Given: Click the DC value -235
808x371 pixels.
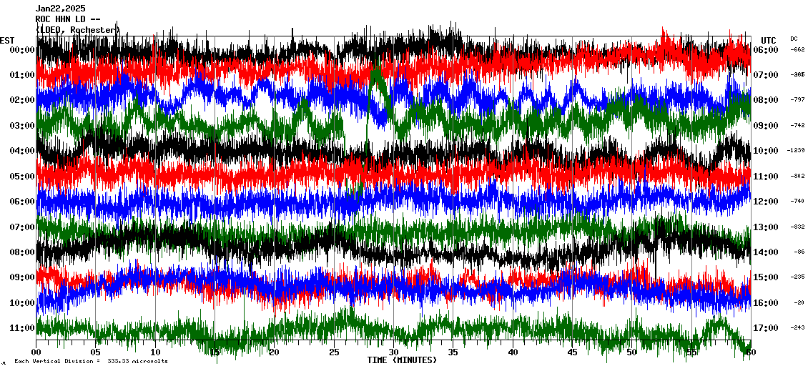Looking at the screenshot, I should pyautogui.click(x=797, y=277).
